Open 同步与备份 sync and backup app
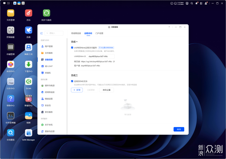The width and height of the screenshot is (226, 159). click(46, 13)
